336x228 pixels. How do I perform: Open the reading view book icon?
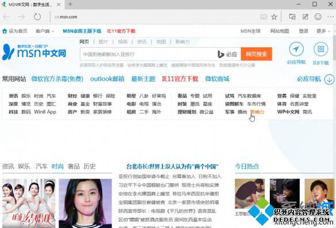[264, 17]
